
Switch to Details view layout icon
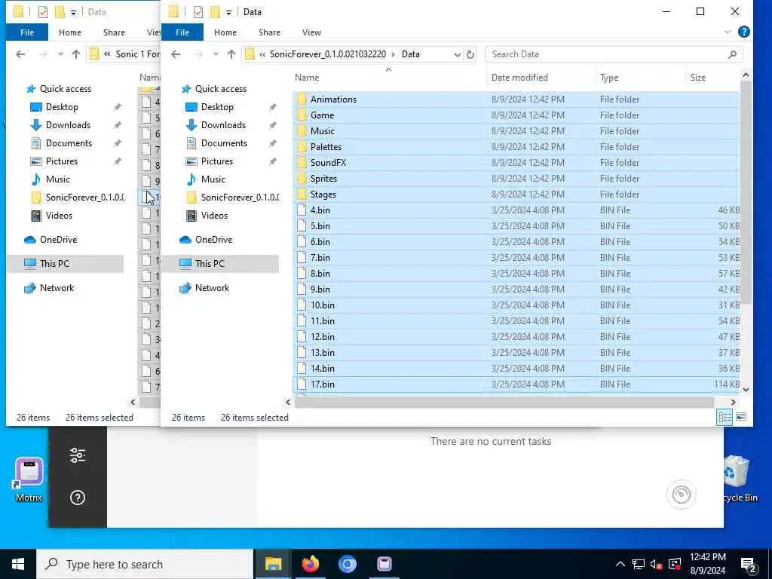click(725, 417)
